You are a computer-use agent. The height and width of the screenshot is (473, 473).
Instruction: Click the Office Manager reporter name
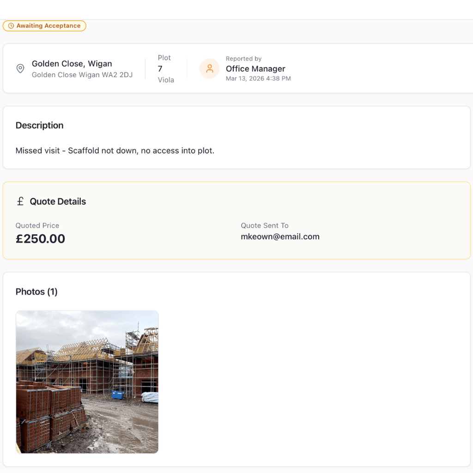[x=255, y=69]
